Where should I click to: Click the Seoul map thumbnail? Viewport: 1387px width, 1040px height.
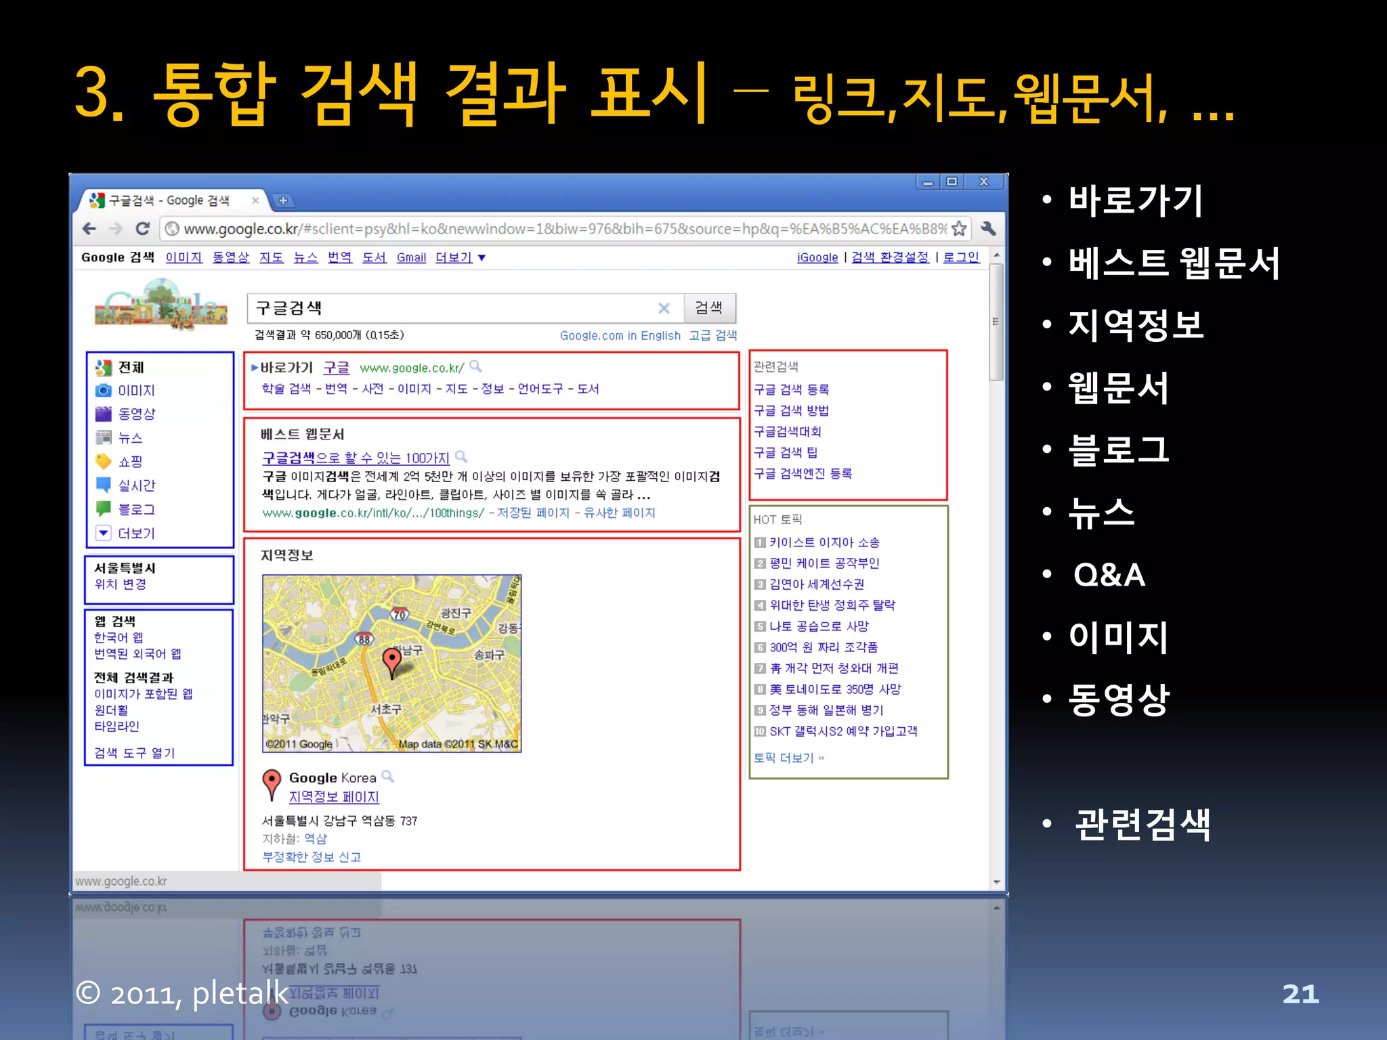pos(392,664)
